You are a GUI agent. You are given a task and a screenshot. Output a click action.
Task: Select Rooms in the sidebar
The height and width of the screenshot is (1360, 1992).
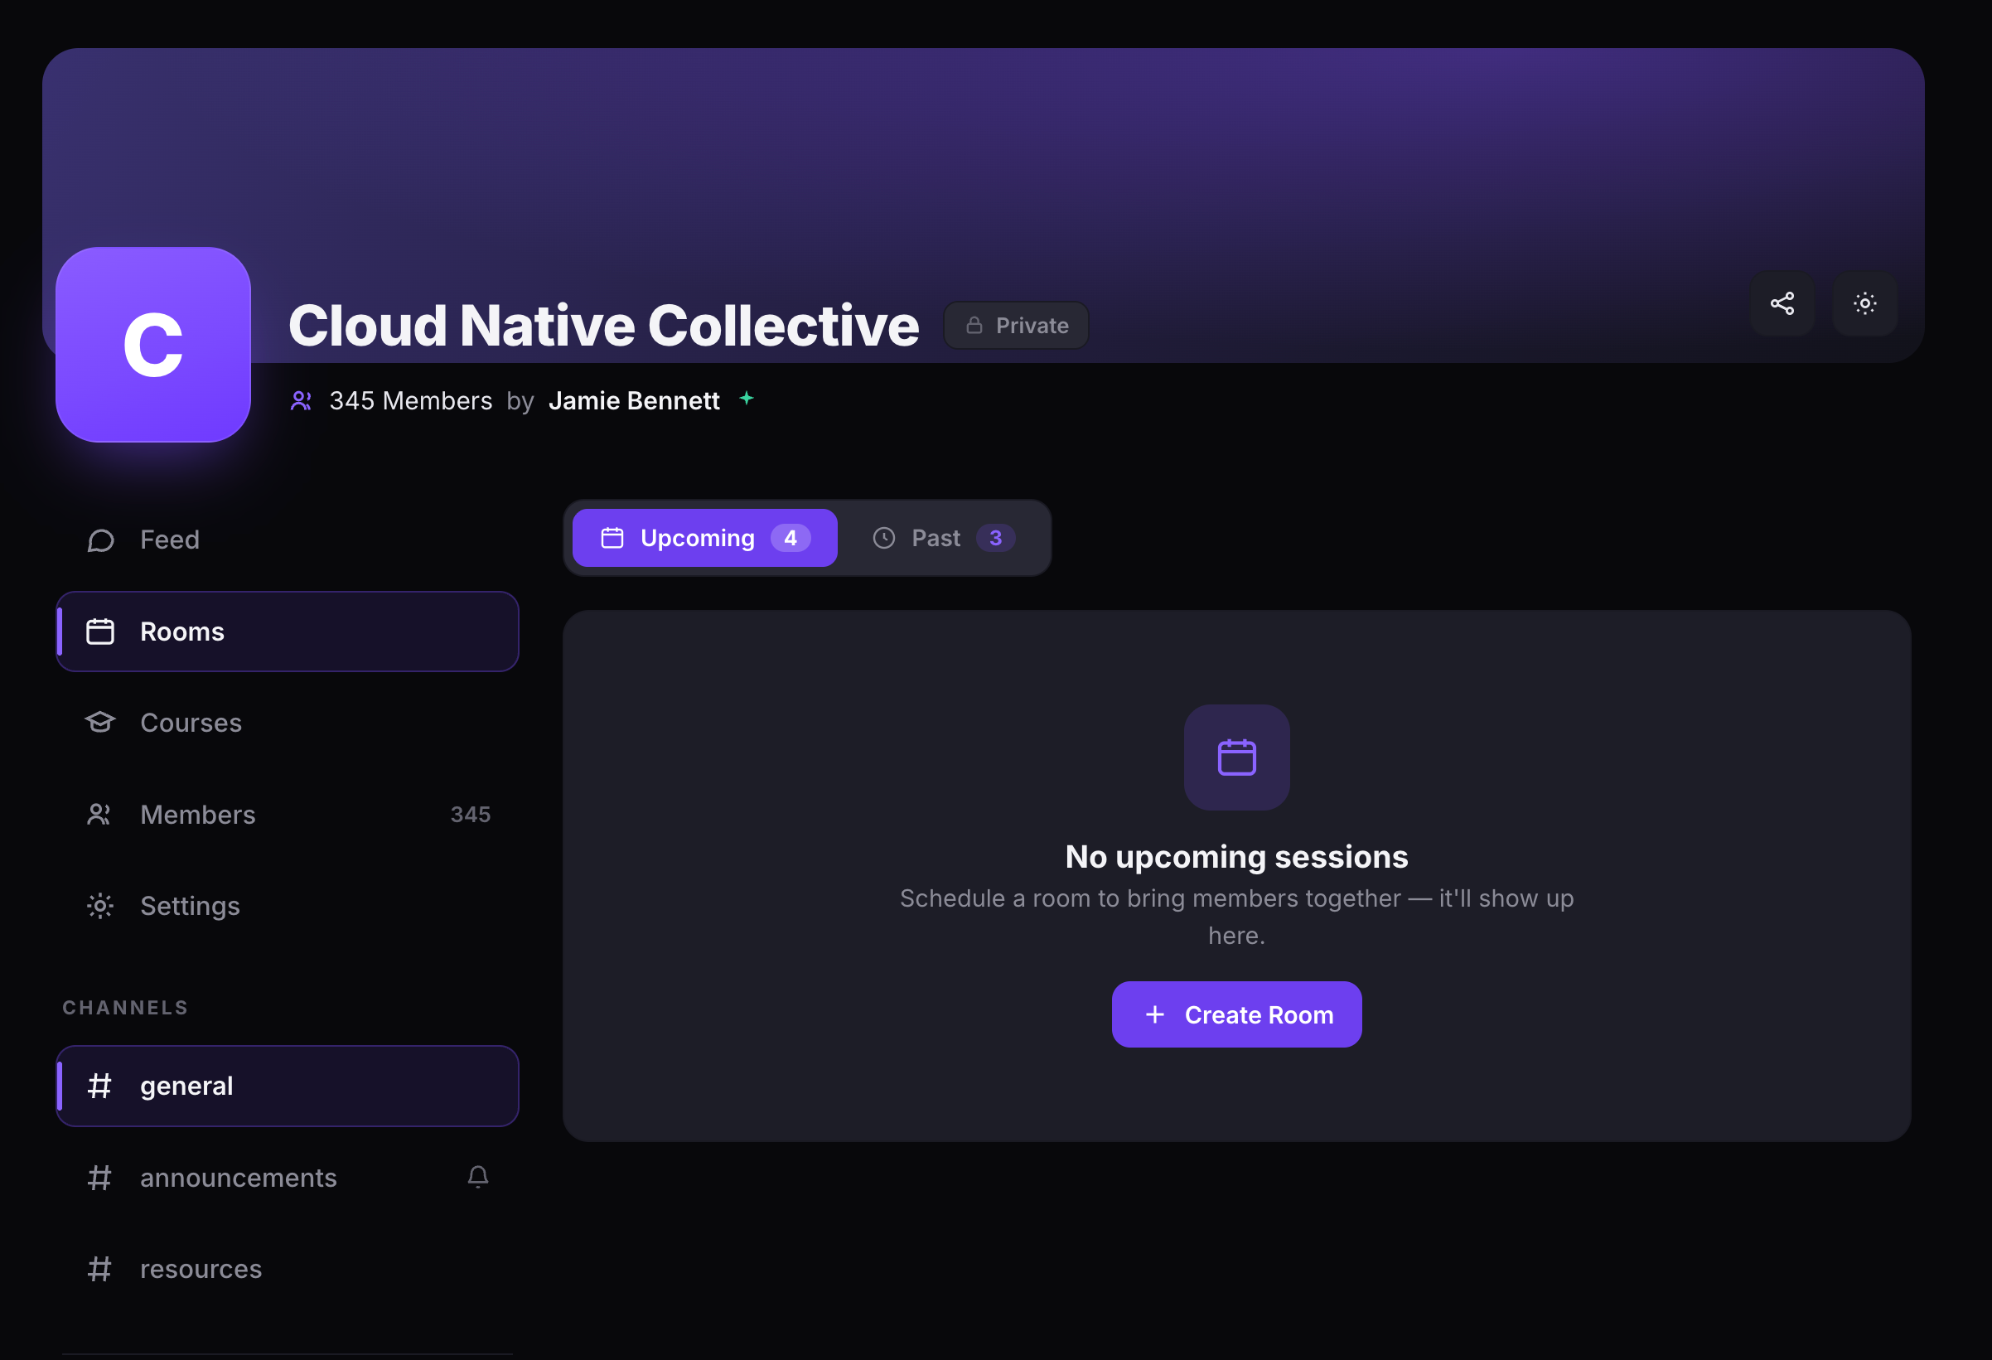tap(288, 632)
